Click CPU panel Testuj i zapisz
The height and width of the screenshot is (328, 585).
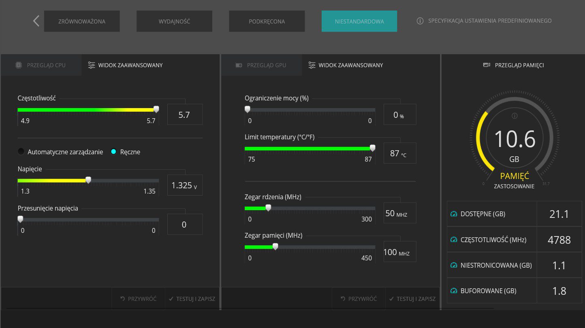click(192, 299)
